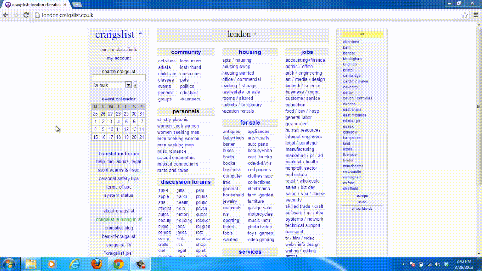Click the craigslist logo link

coord(114,34)
